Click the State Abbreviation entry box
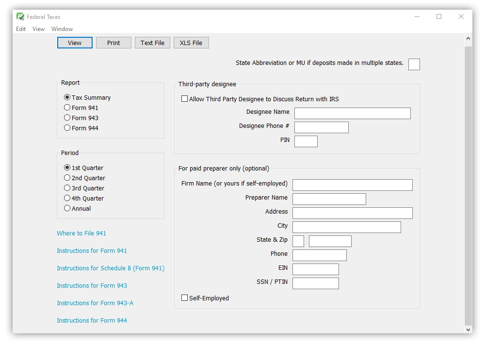Viewport: 485px width, 342px height. click(x=414, y=64)
